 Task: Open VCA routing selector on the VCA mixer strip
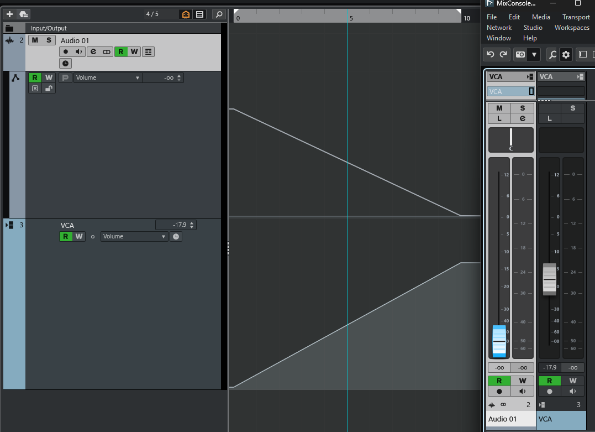coord(561,77)
